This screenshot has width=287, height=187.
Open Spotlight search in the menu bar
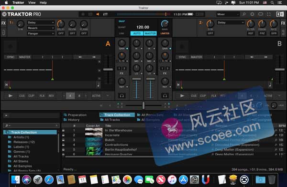coord(272,2)
